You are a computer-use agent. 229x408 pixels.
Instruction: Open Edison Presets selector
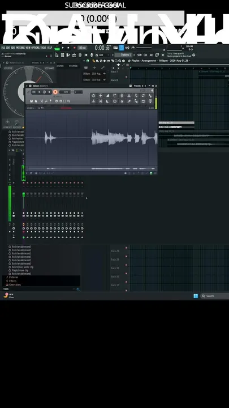137,86
